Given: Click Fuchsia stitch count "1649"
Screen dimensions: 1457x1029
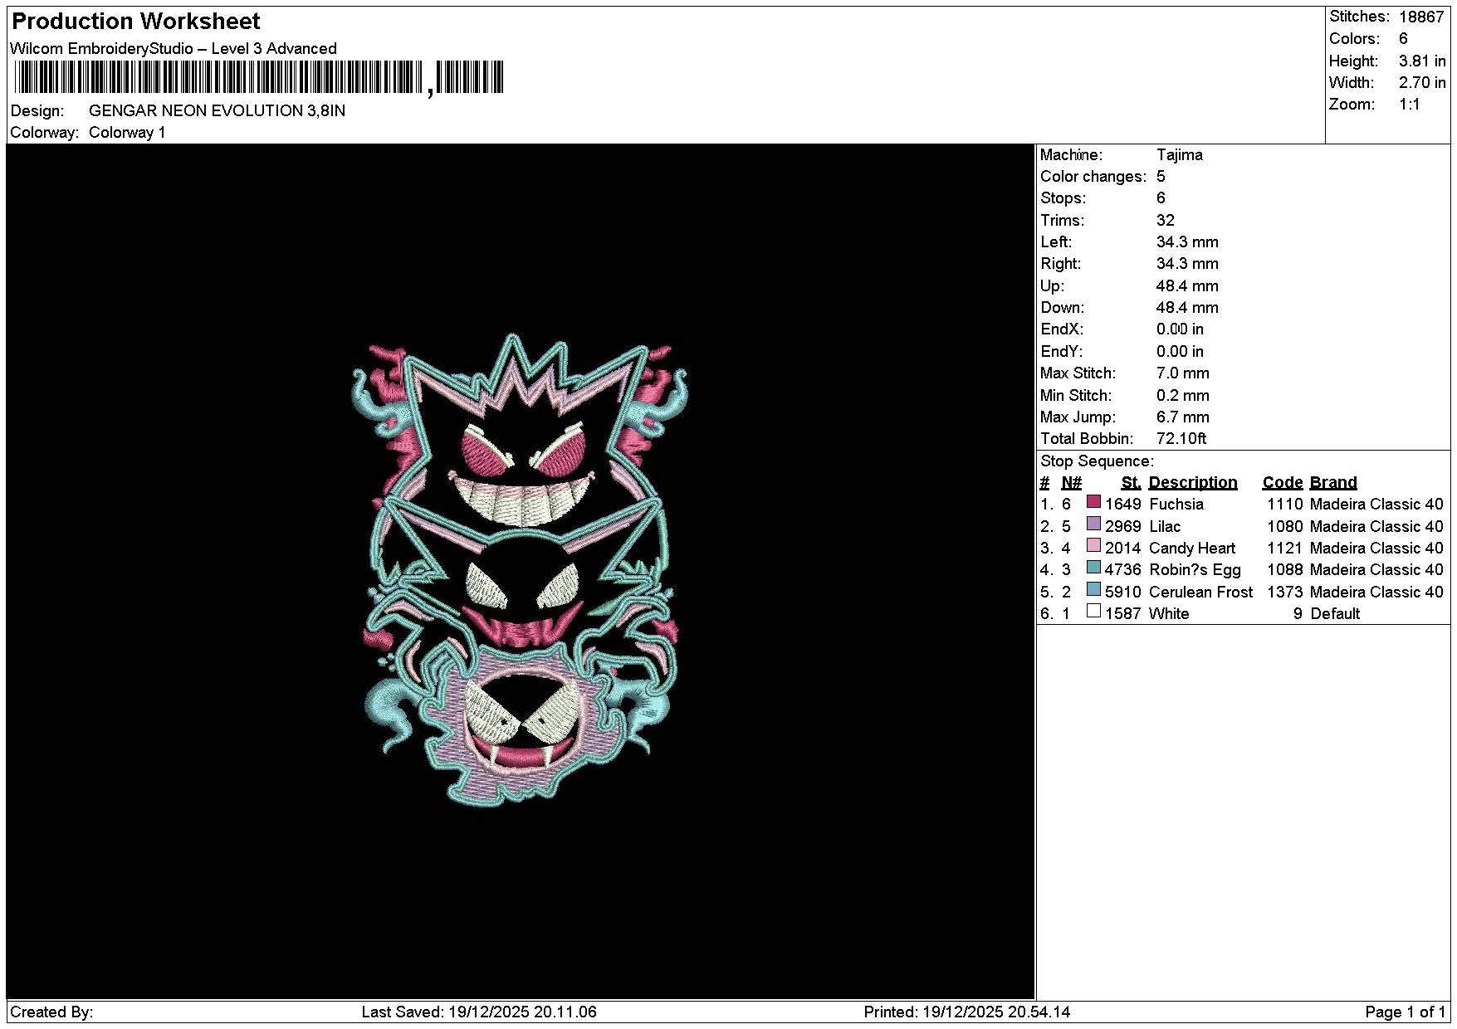Looking at the screenshot, I should pyautogui.click(x=1123, y=504).
